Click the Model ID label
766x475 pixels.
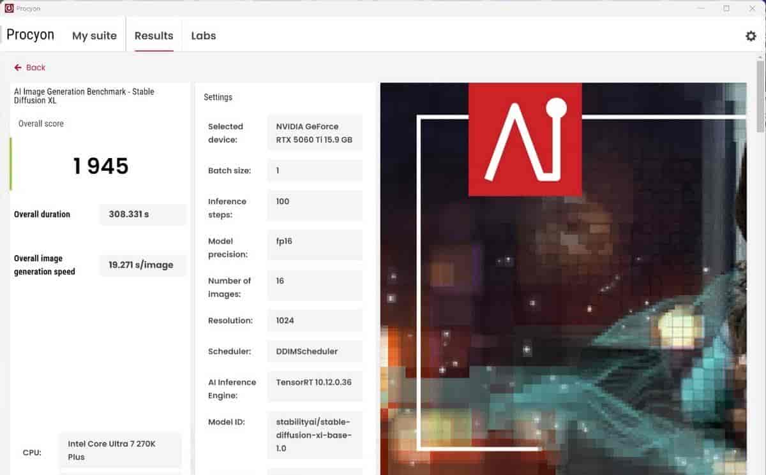coord(227,422)
